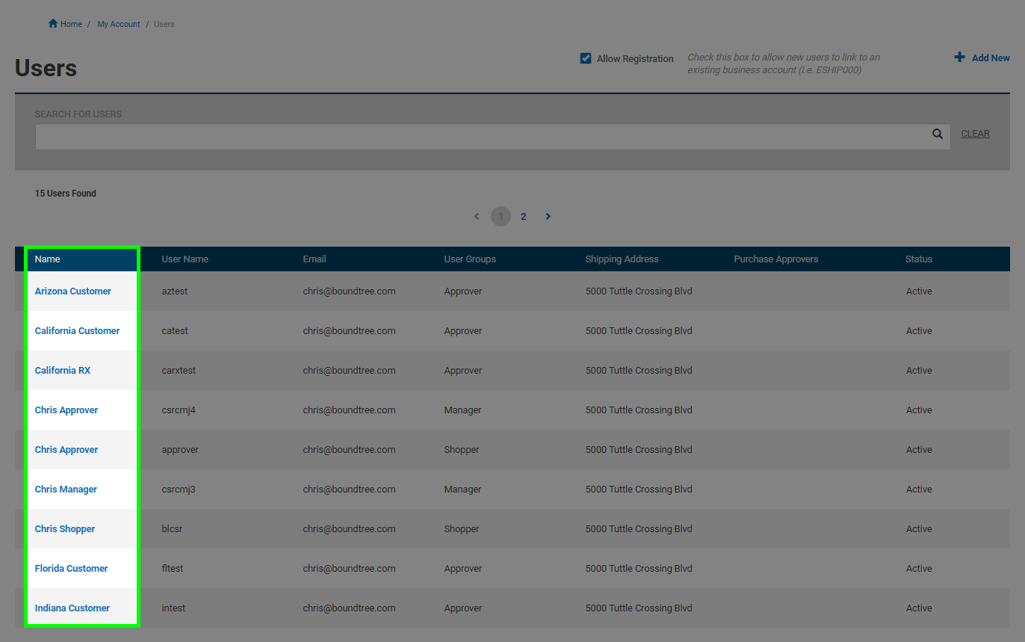
Task: Open the Arizona Customer user
Action: [x=73, y=291]
